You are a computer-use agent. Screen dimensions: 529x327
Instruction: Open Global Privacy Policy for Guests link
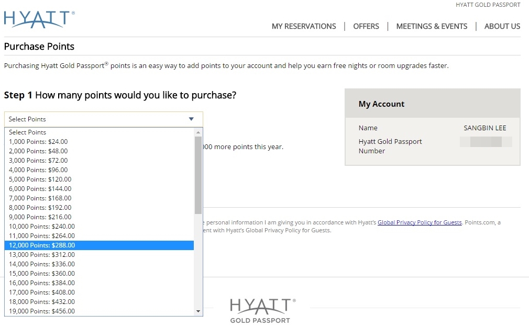420,222
